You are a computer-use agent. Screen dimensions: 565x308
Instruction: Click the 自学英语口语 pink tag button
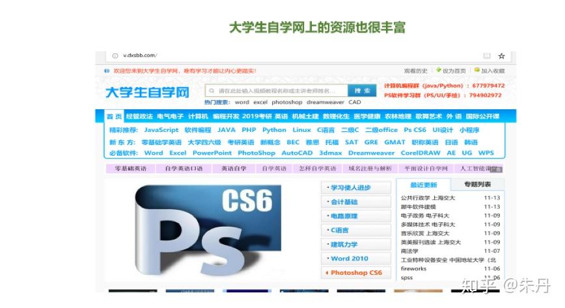[184, 168]
